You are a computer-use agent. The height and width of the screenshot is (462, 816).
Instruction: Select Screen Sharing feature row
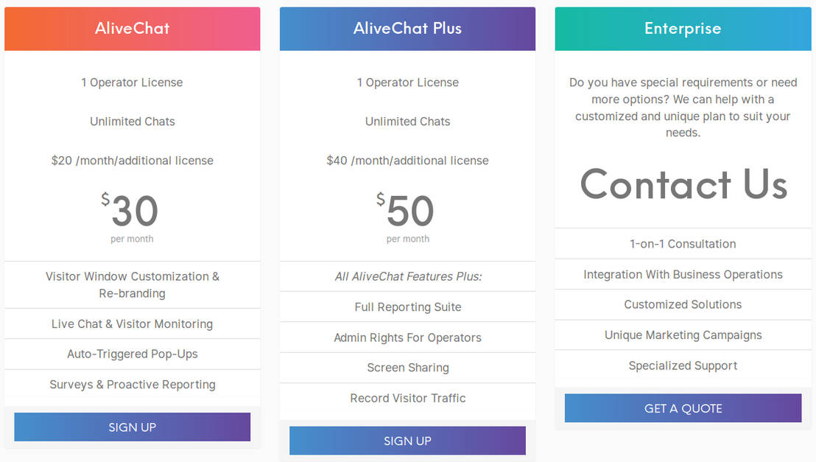click(x=407, y=368)
